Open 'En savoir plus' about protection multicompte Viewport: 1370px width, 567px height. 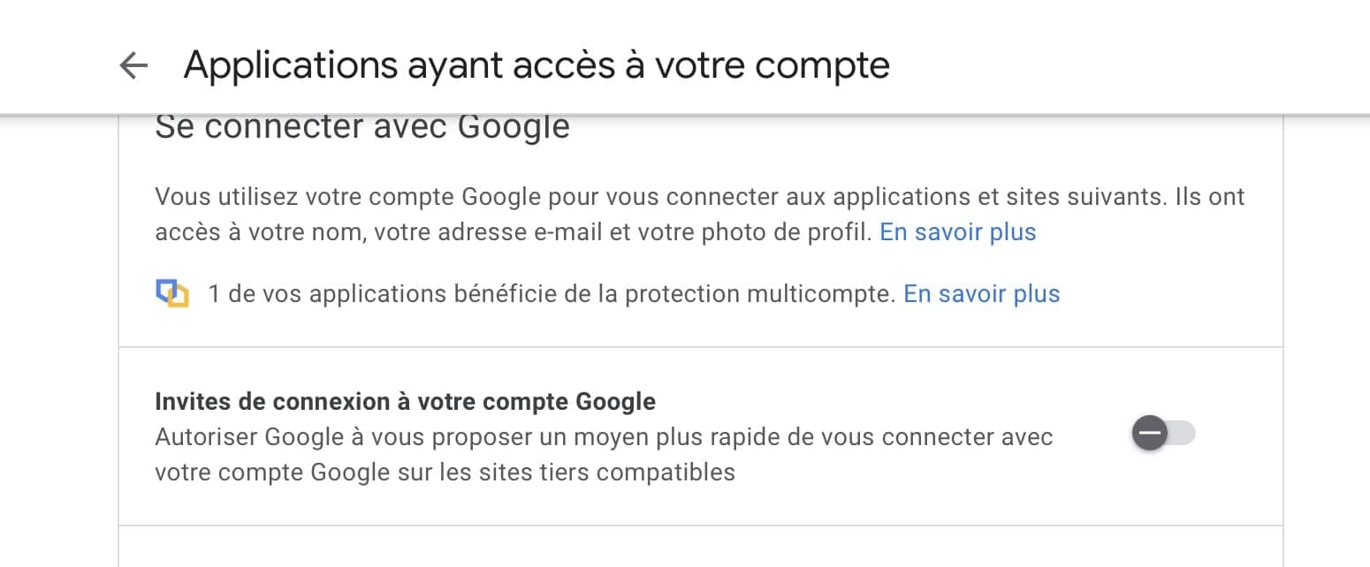981,293
